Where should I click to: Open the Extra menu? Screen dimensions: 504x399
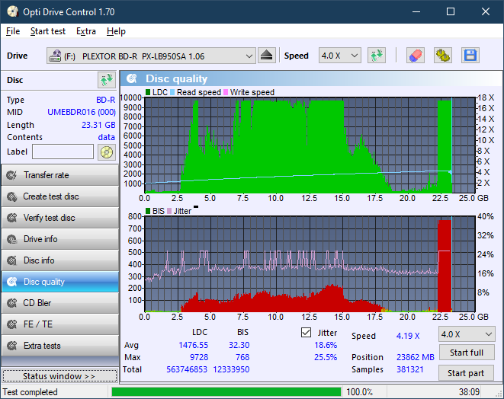[86, 31]
